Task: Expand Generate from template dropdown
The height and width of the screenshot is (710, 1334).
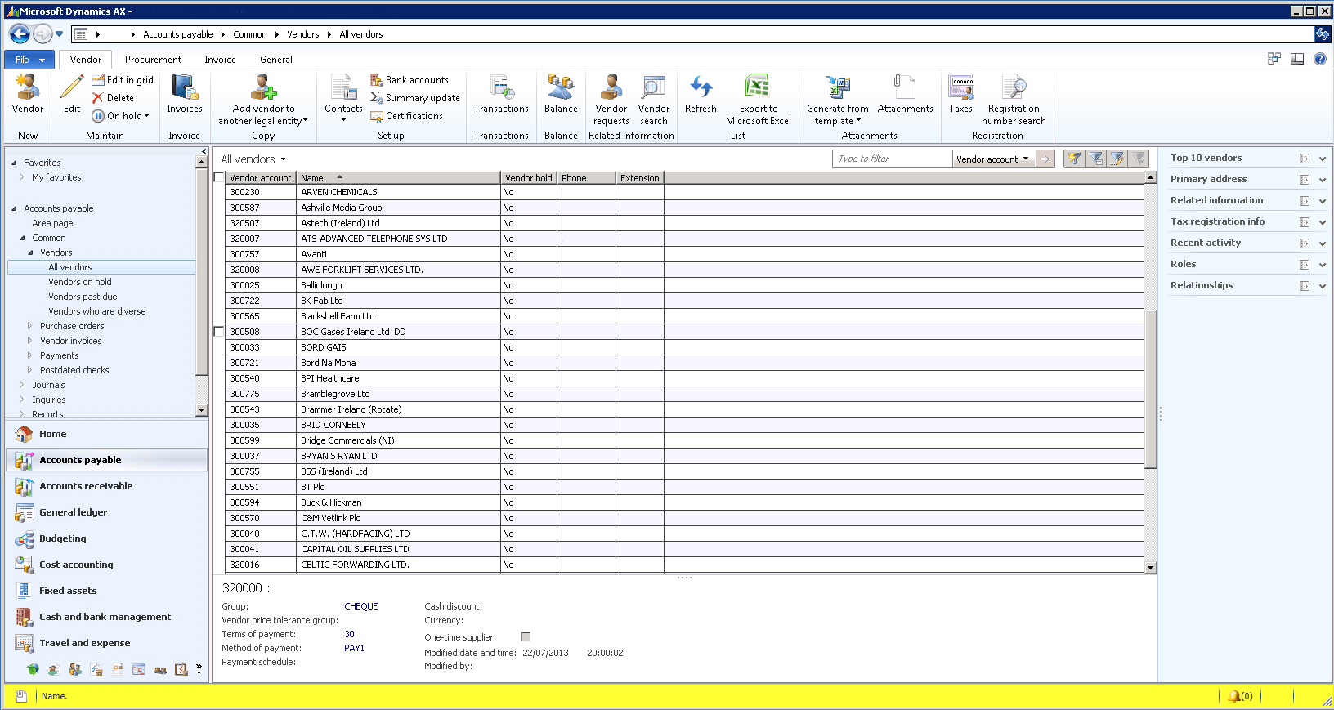Action: click(x=858, y=120)
